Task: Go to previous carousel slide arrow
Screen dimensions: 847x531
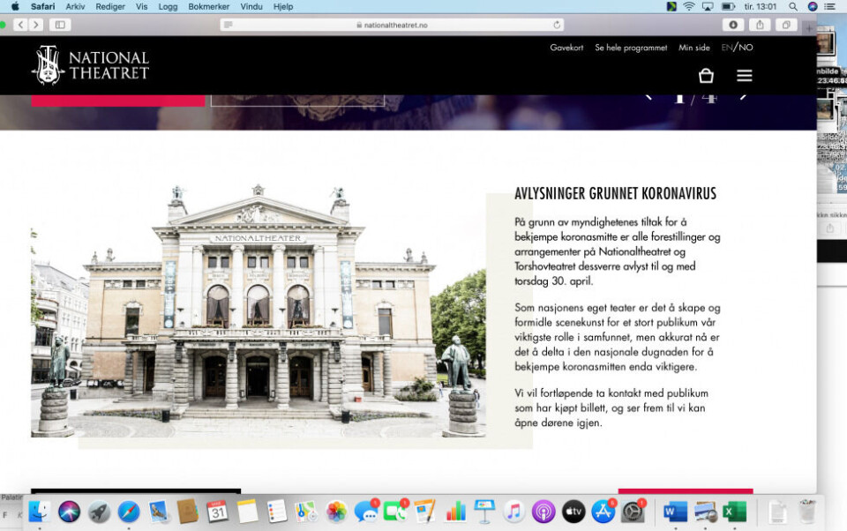Action: click(x=648, y=95)
